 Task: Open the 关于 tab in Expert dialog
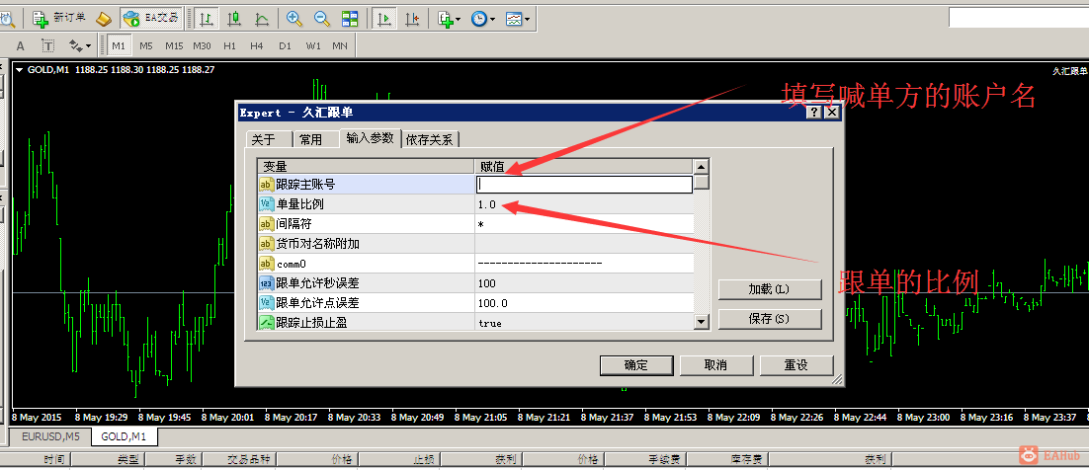pyautogui.click(x=268, y=139)
